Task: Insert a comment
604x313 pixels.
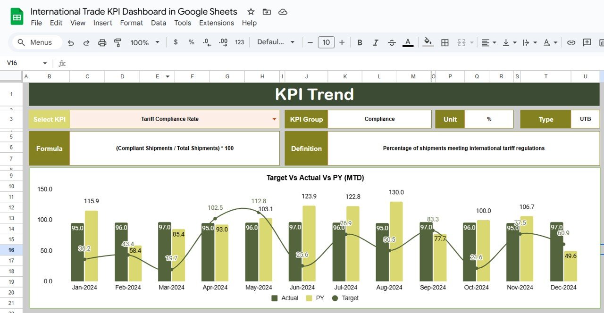Action: 587,42
